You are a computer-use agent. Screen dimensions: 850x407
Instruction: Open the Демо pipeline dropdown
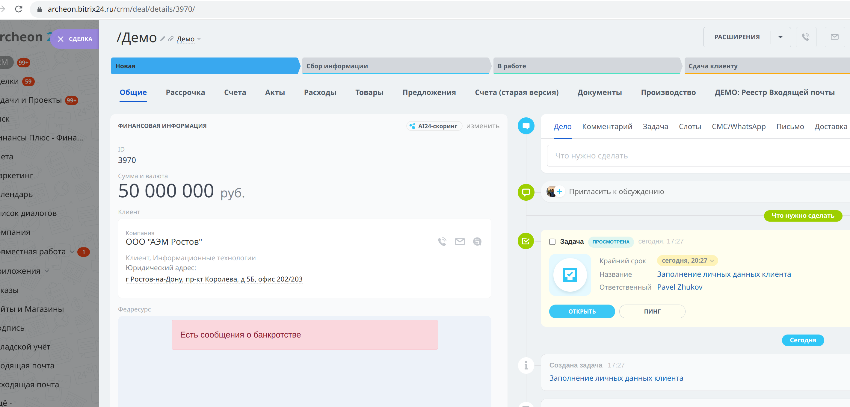tap(189, 39)
